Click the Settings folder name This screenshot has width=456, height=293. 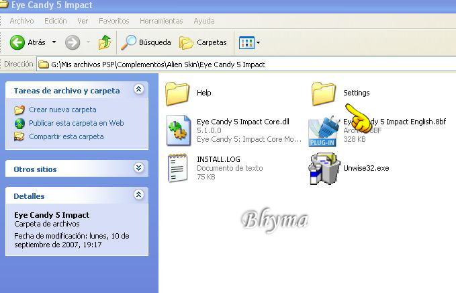[x=356, y=93]
